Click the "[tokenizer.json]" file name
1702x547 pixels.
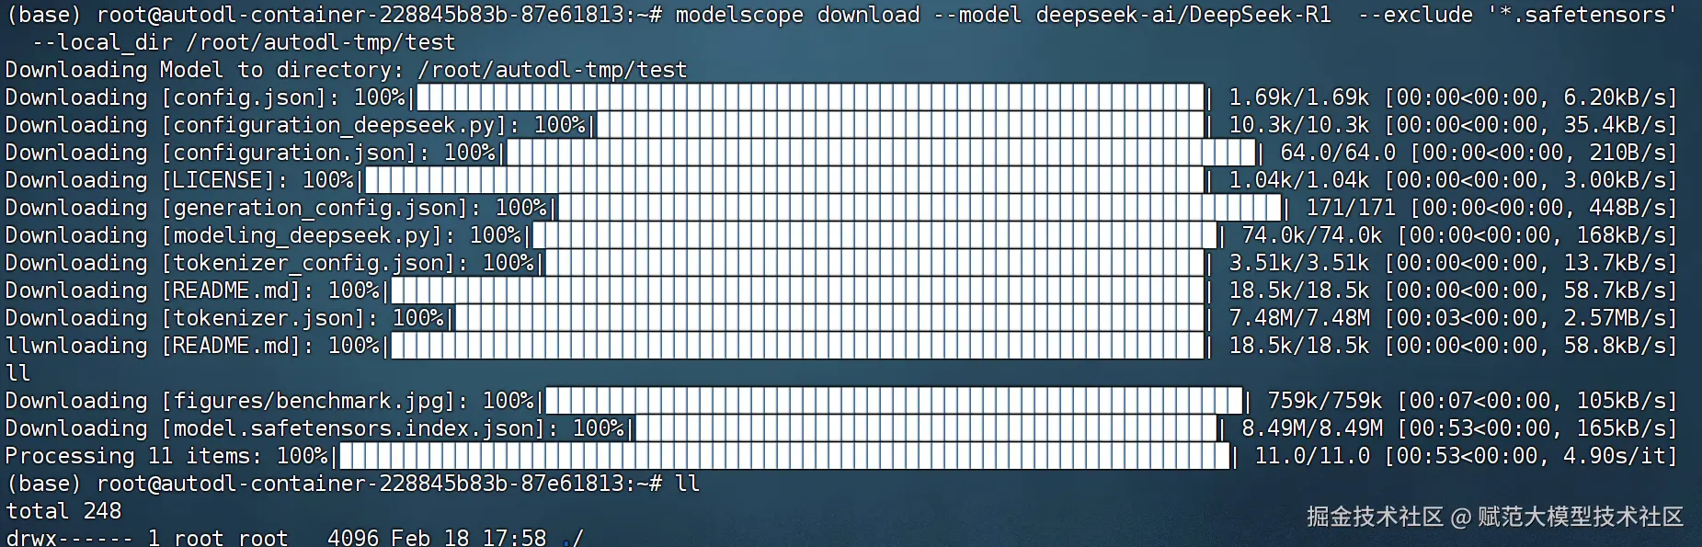[x=263, y=318]
